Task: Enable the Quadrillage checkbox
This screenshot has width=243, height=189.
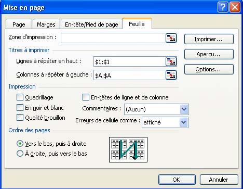Action: (x=20, y=97)
